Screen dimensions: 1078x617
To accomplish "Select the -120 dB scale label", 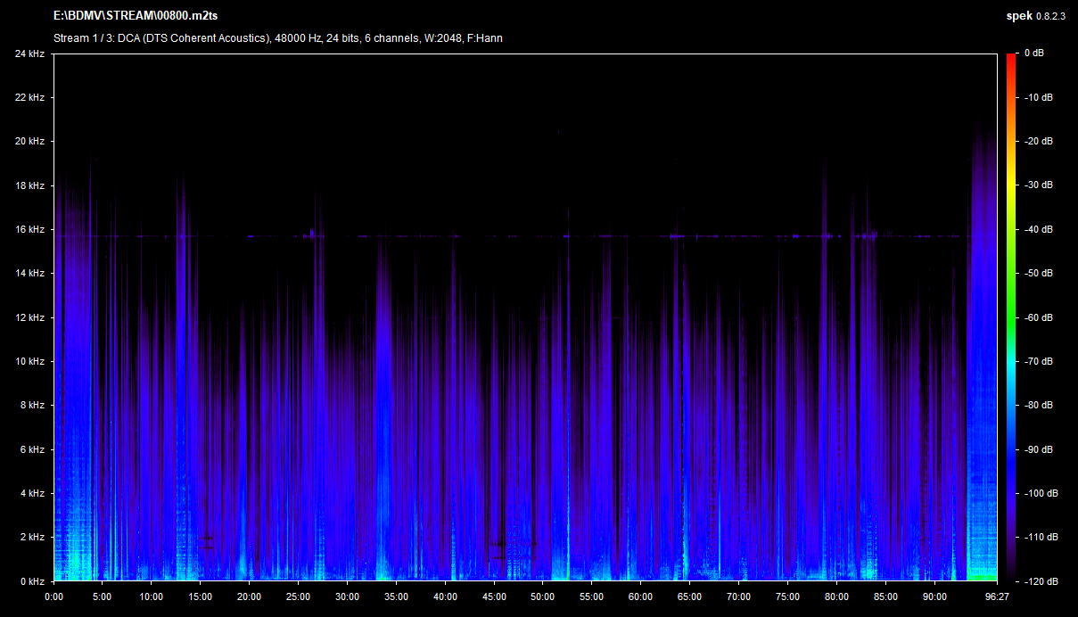I will [x=1039, y=581].
